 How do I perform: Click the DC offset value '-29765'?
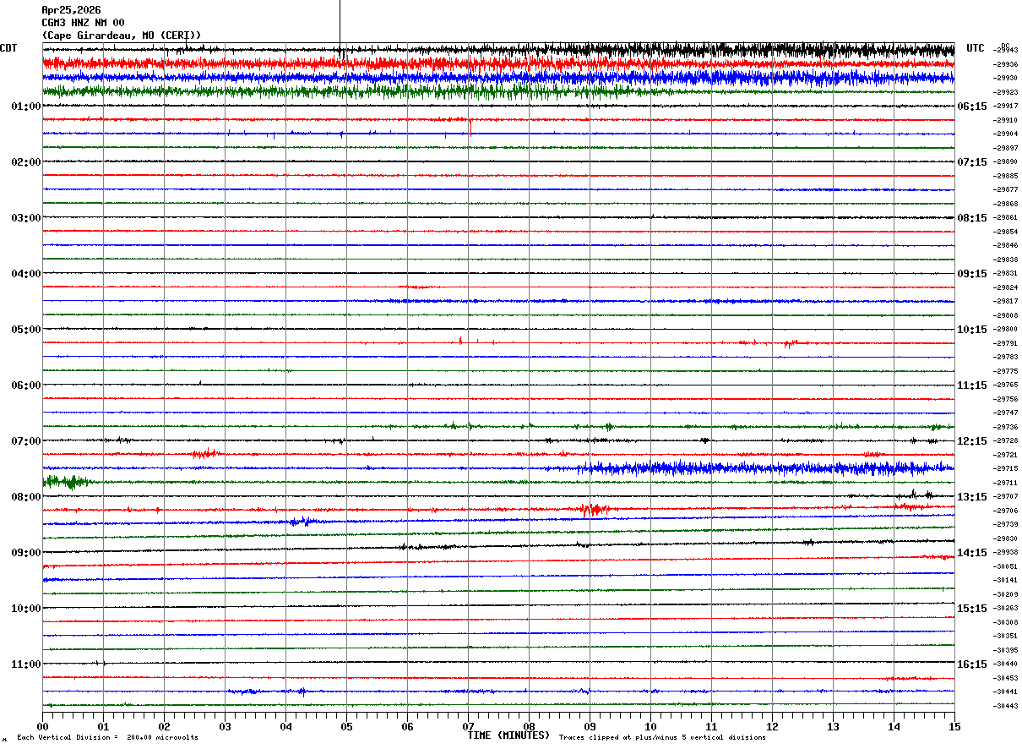coord(1006,385)
